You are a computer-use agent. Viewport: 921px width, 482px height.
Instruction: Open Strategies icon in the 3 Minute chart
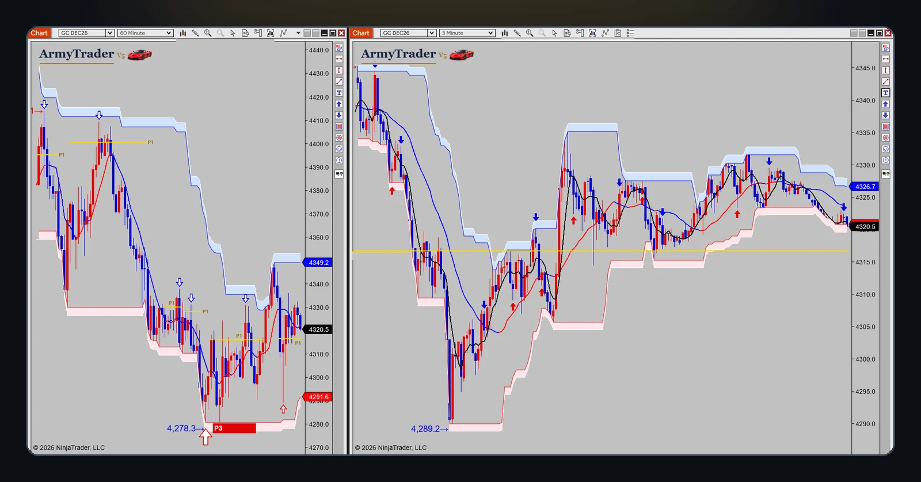[605, 33]
